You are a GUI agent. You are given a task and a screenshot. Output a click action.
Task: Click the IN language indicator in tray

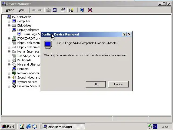(x=155, y=126)
